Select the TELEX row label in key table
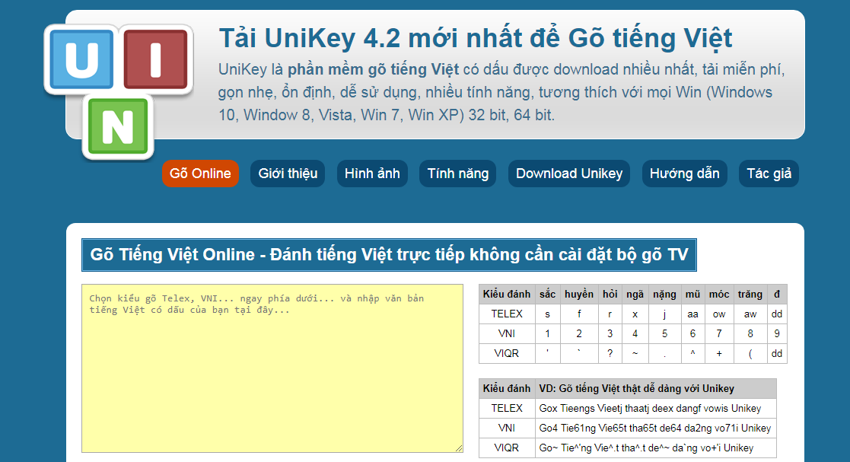850x462 pixels. (507, 314)
